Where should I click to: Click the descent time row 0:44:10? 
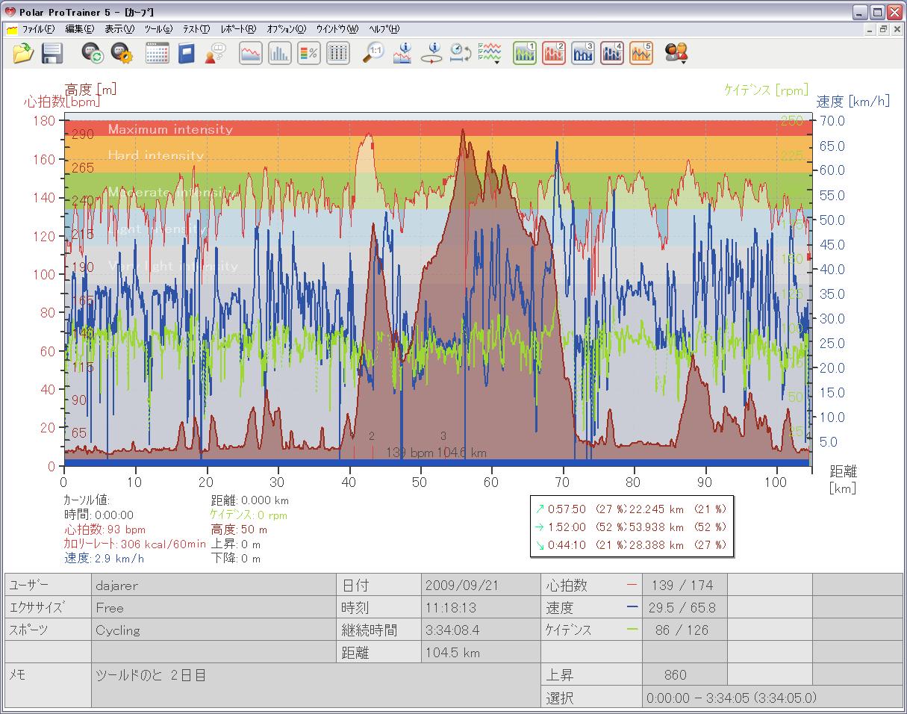631,545
